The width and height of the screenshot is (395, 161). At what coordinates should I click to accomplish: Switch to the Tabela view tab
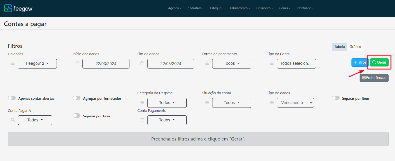[339, 47]
